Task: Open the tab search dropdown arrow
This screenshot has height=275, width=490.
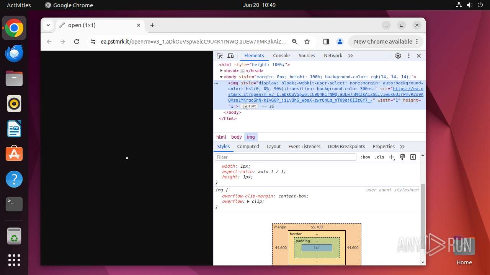Action: click(48, 25)
